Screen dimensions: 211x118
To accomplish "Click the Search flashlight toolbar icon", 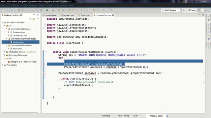I will (76, 10).
